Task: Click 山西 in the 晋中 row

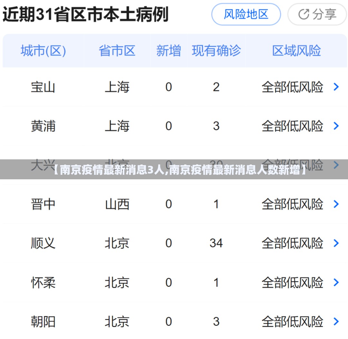Action: point(117,204)
